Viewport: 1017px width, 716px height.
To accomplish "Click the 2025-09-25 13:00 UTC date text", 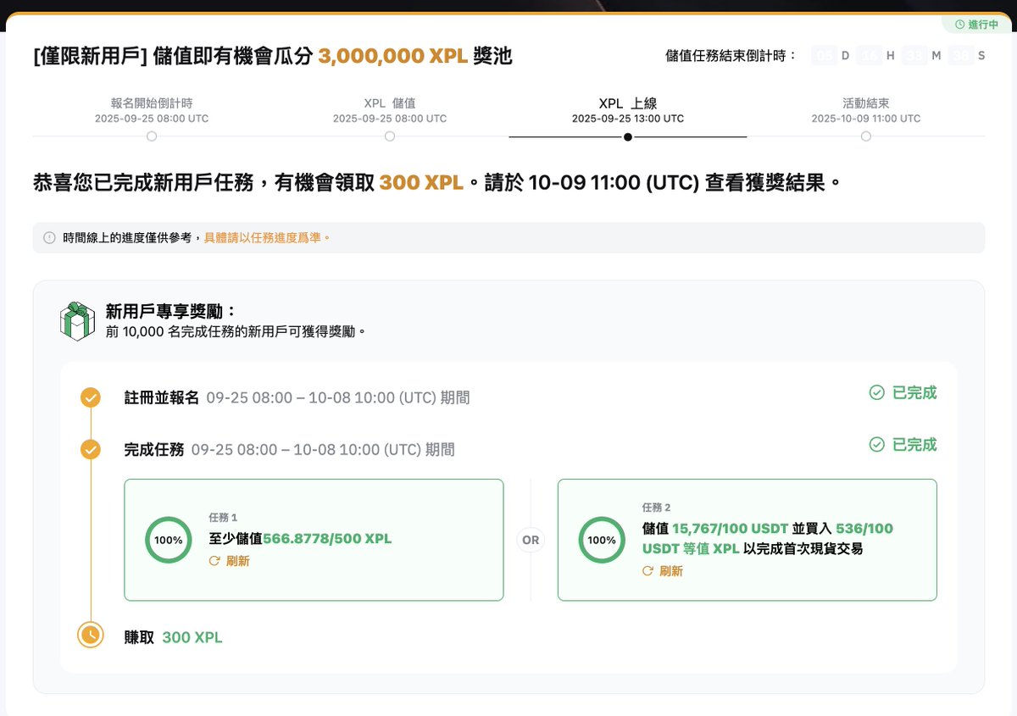I will click(x=628, y=119).
